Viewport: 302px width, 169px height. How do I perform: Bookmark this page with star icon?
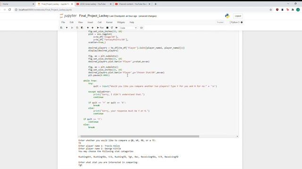(270, 9)
